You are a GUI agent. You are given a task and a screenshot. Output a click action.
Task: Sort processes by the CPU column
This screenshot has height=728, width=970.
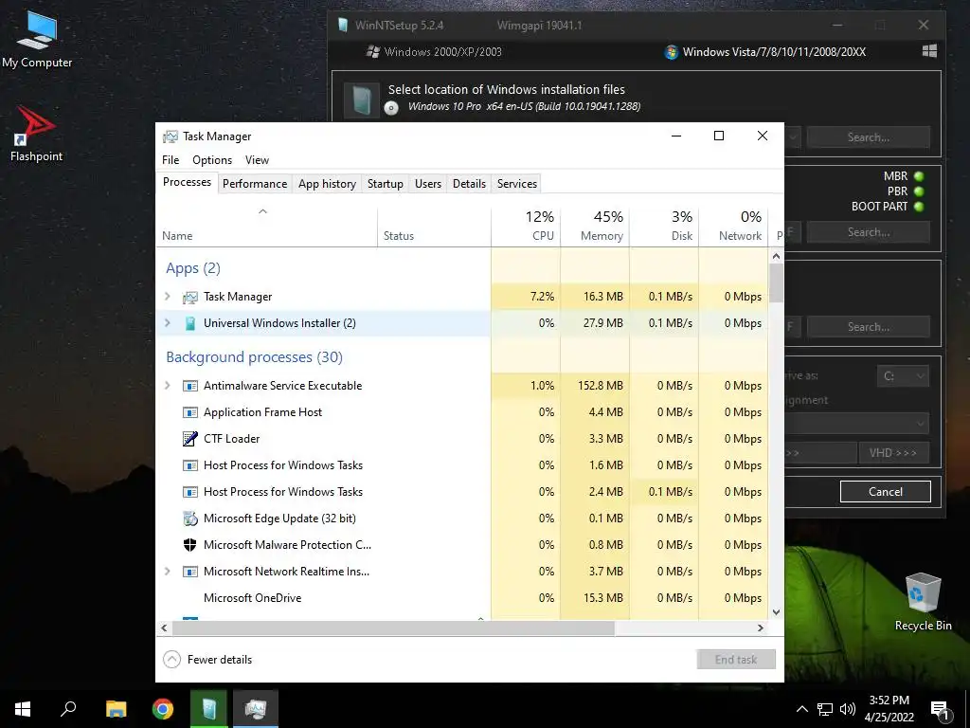(526, 226)
